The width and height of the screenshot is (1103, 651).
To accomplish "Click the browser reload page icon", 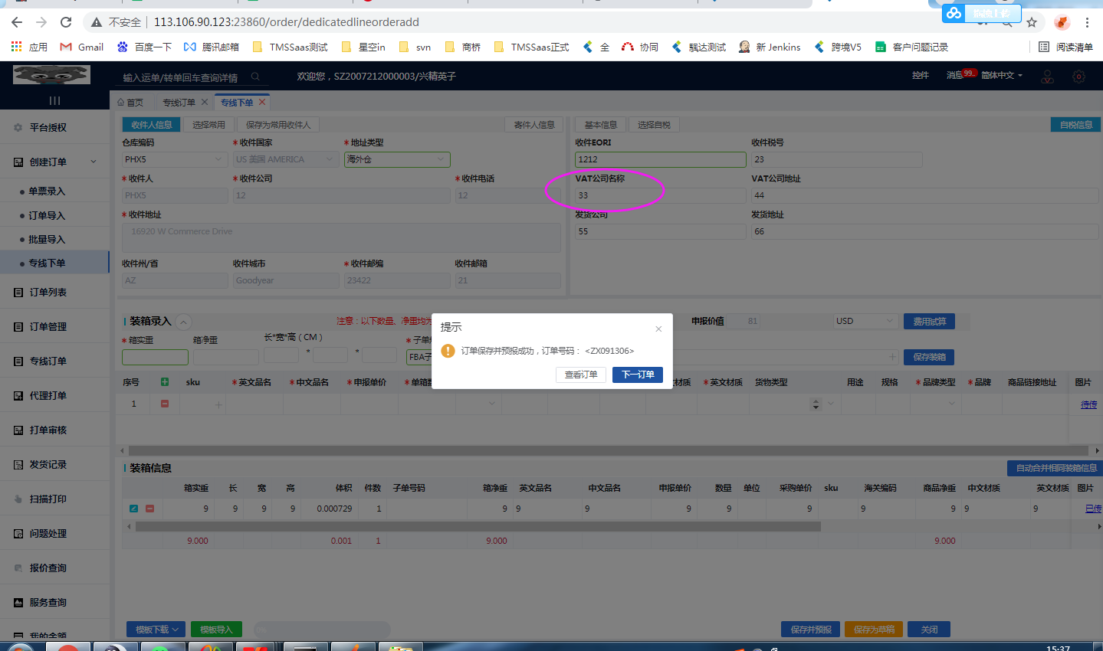I will pyautogui.click(x=66, y=22).
